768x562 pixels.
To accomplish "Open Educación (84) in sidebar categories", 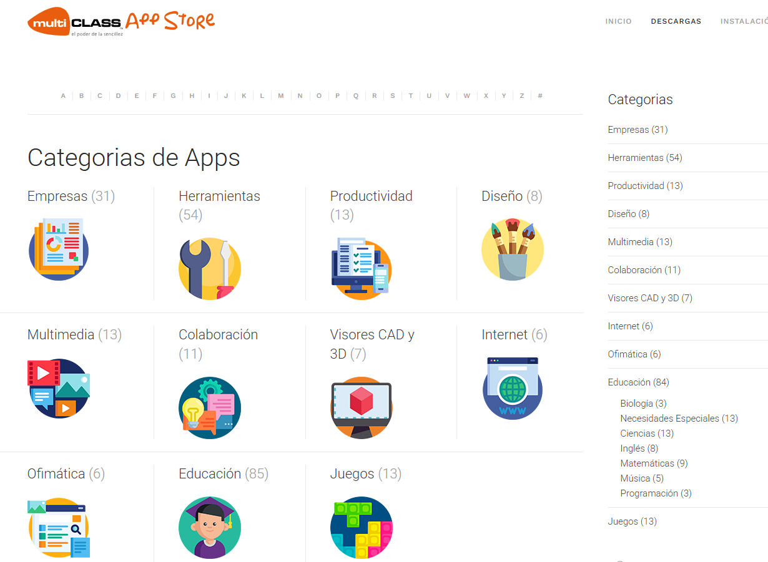I will (638, 382).
